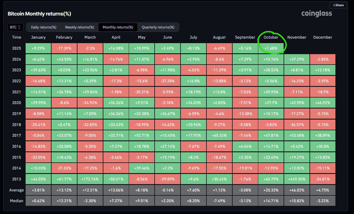354x214 pixels.
Task: Click the October column header
Action: (271, 37)
